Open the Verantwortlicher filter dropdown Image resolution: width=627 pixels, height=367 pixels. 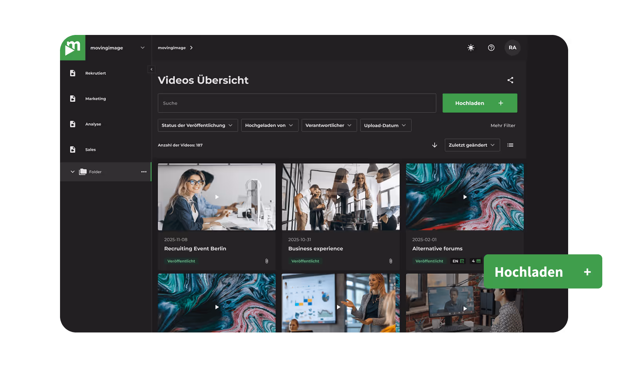pos(329,125)
